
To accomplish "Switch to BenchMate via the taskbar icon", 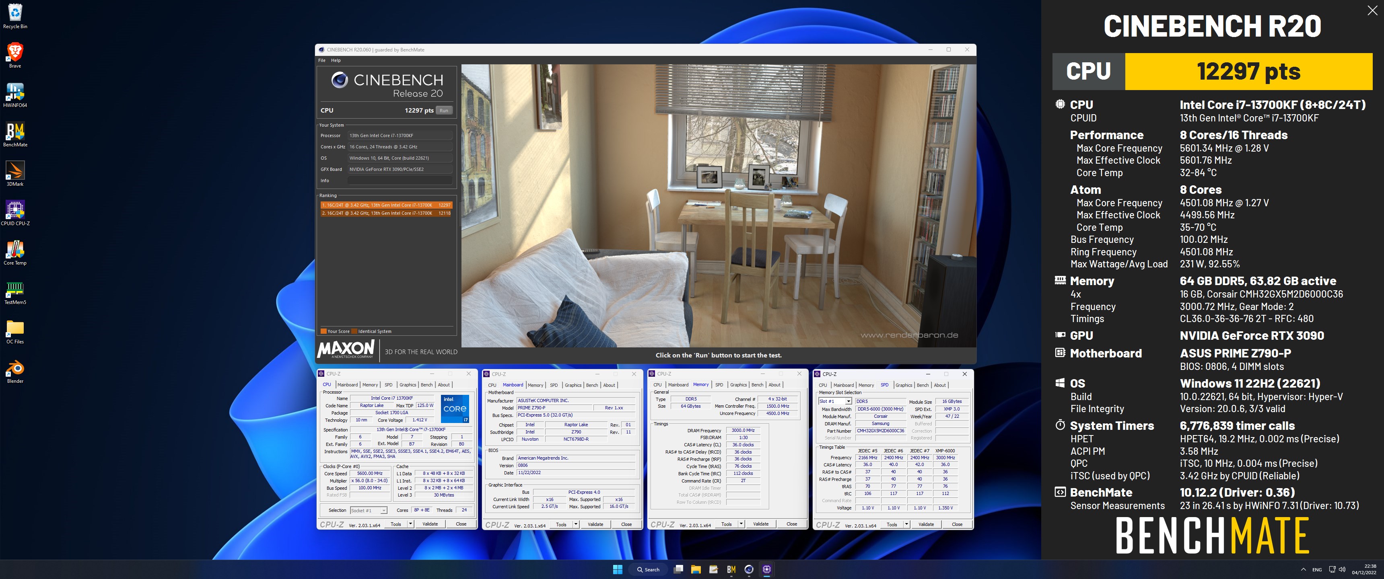I will coord(731,569).
